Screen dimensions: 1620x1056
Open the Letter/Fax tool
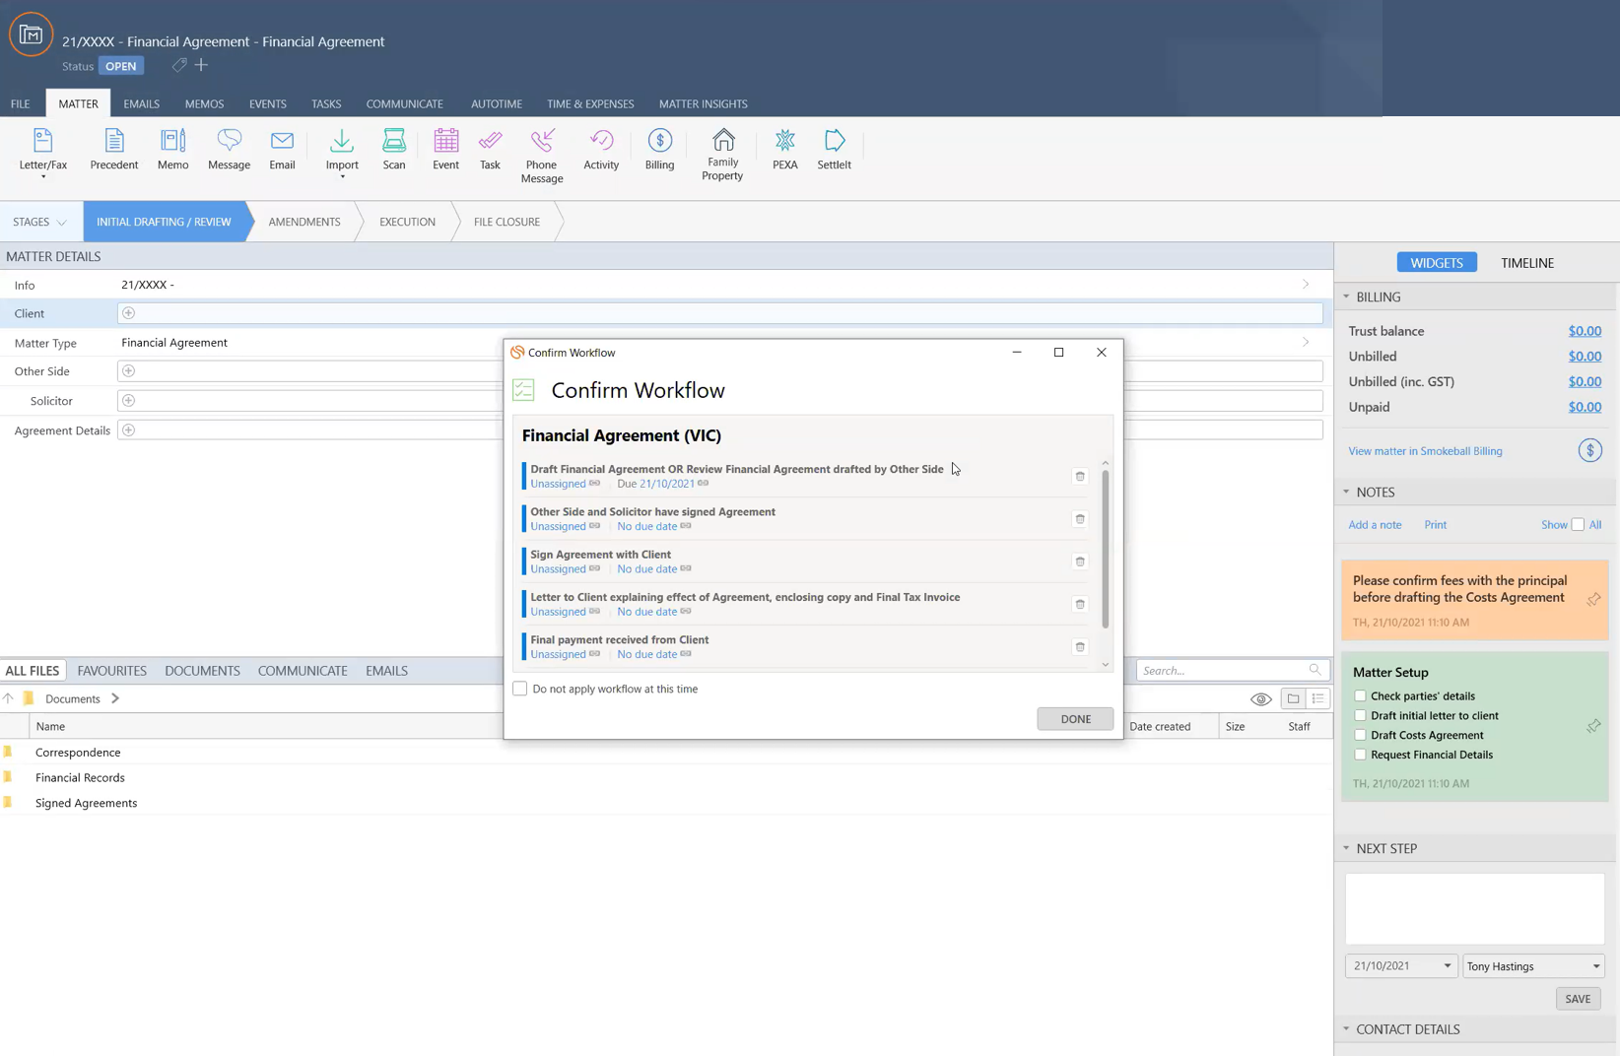(x=42, y=151)
